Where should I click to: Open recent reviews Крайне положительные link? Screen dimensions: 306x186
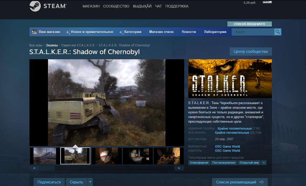(x=235, y=129)
